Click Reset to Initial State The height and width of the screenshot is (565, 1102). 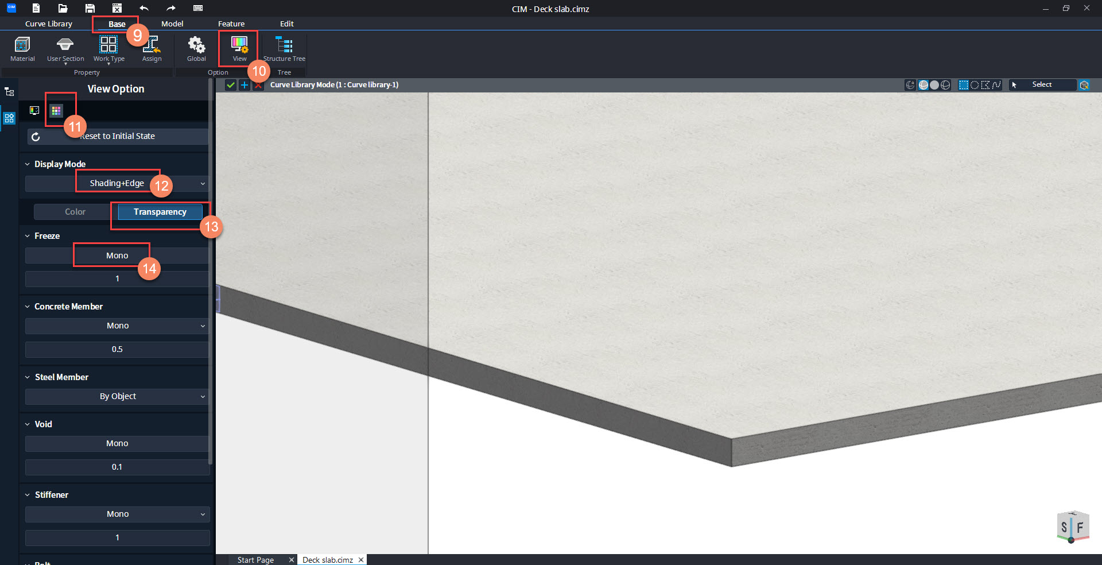point(117,136)
